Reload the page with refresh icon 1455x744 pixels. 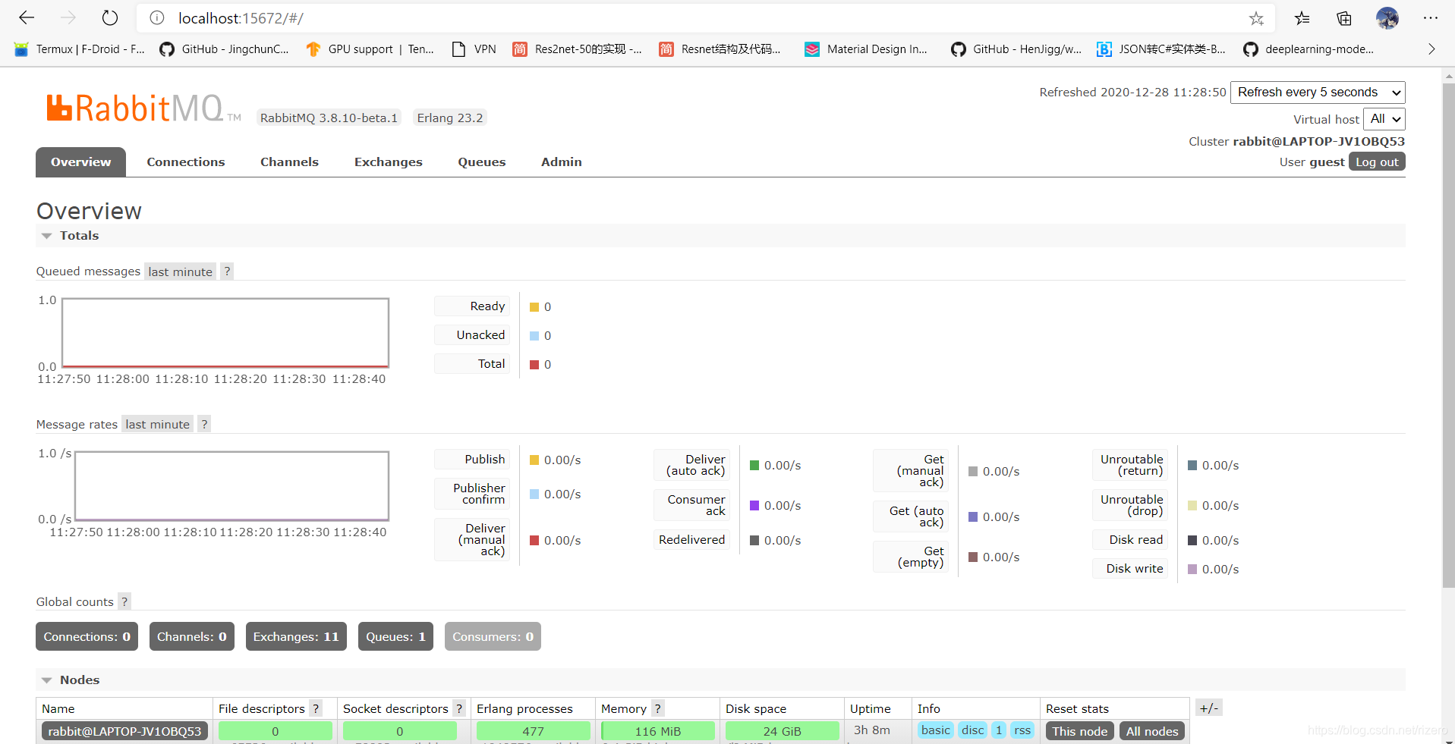[110, 17]
